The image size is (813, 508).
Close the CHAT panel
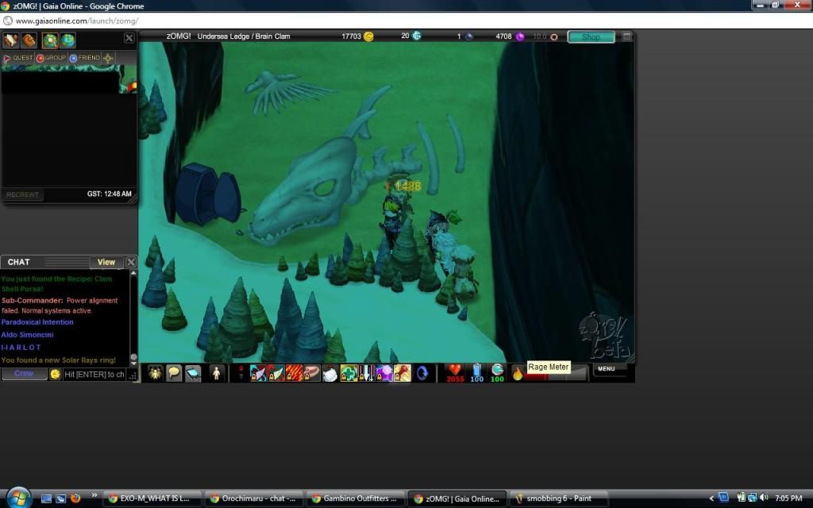131,262
